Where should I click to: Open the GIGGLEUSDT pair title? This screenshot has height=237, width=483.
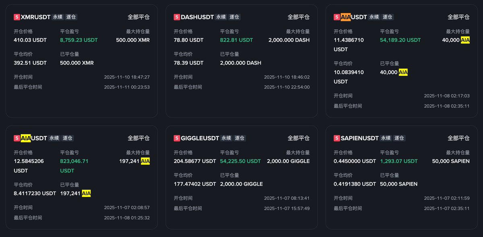point(200,138)
